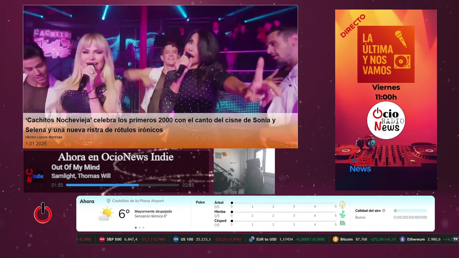Click the webcam room feed thumbnail
The height and width of the screenshot is (258, 459).
tap(244, 171)
